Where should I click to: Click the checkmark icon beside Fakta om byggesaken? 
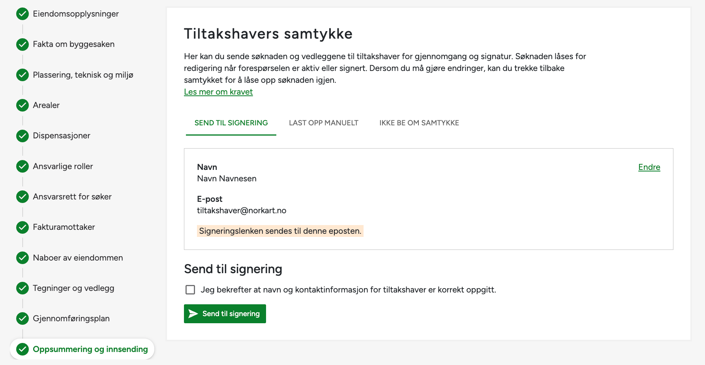tap(22, 45)
